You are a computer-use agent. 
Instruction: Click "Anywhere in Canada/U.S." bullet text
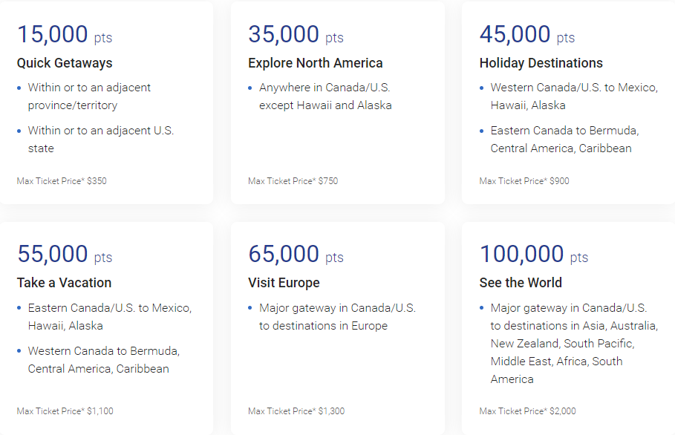coord(325,97)
